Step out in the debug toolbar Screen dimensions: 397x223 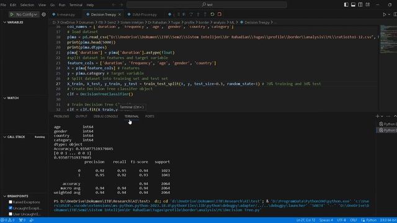coord(205,14)
